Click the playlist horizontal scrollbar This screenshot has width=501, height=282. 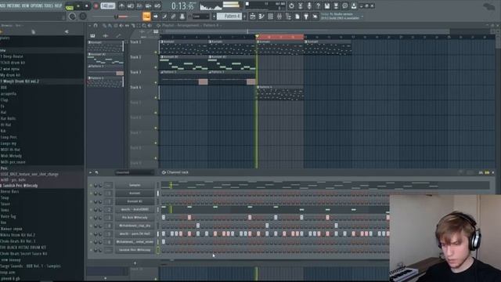(308, 31)
